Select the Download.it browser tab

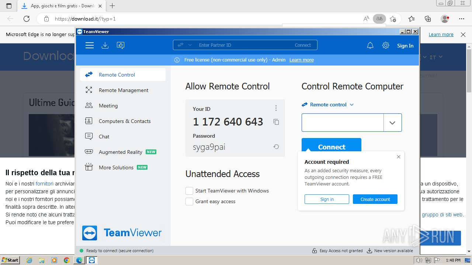click(61, 6)
